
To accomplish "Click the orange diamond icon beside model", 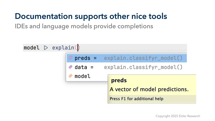I will tap(70, 76).
